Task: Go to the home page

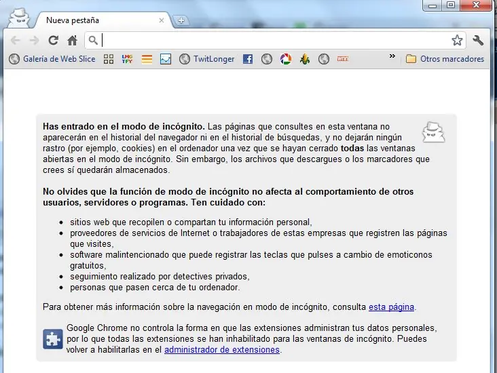Action: pyautogui.click(x=72, y=40)
